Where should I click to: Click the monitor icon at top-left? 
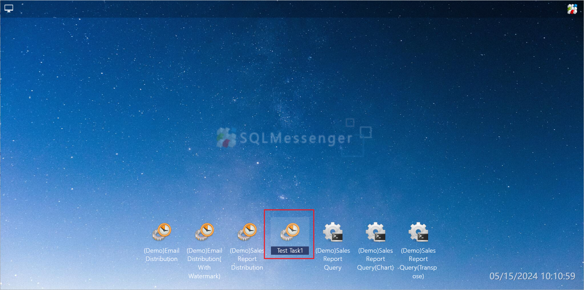(x=9, y=8)
